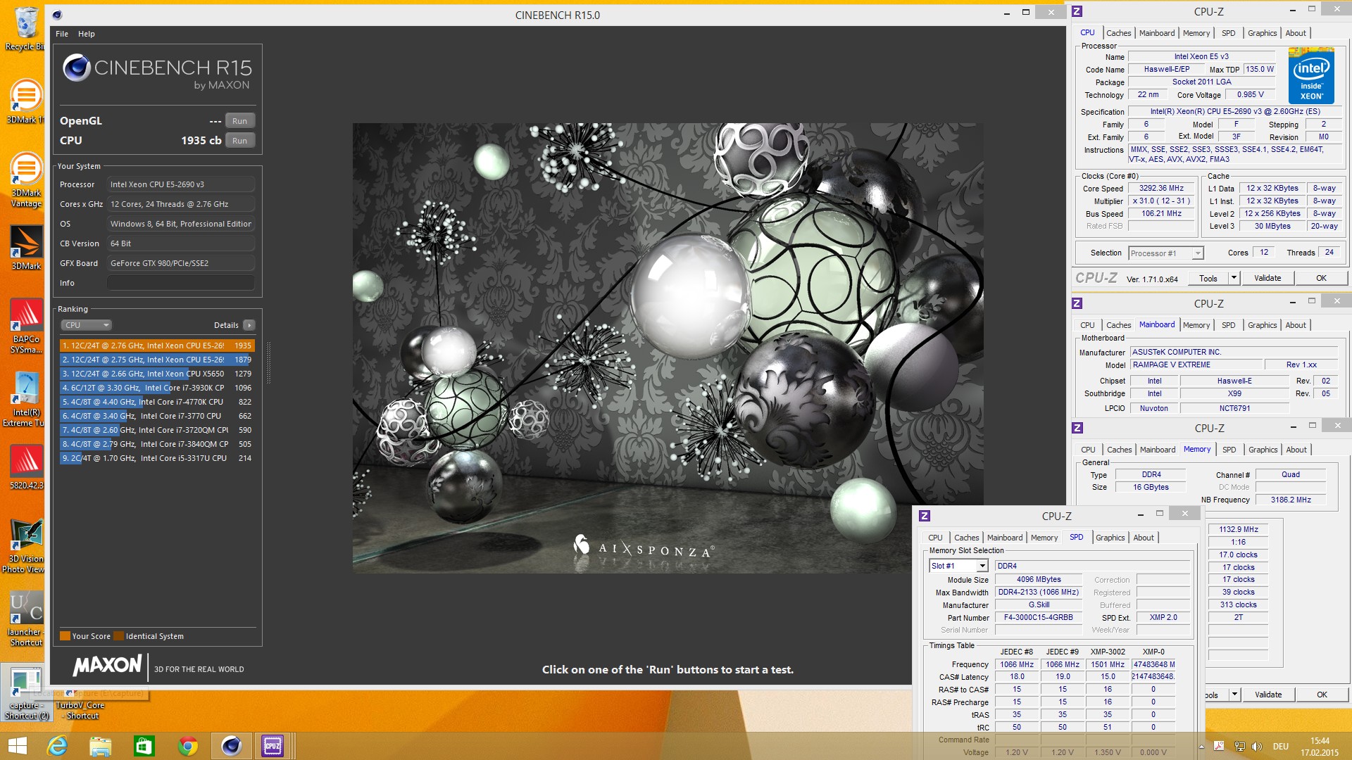
Task: Switch to Graphics tab in top CPU-Z window
Action: pyautogui.click(x=1262, y=33)
